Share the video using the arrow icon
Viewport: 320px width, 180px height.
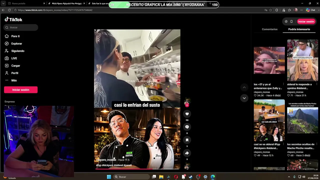click(x=187, y=153)
